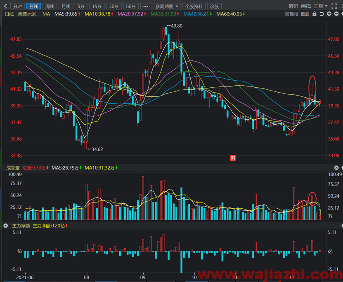Select the 日线 daily chart tab
Viewport: 343px width, 282px height.
point(33,6)
